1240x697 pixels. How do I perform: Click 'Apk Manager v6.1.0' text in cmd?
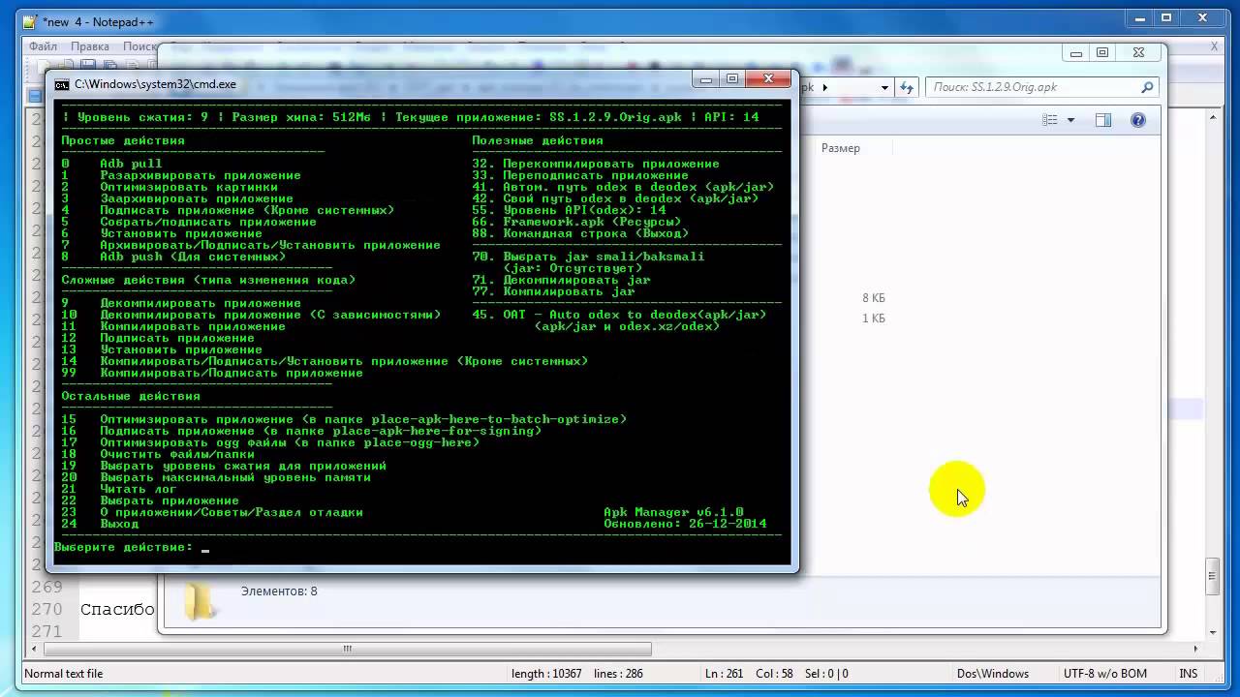click(x=673, y=512)
